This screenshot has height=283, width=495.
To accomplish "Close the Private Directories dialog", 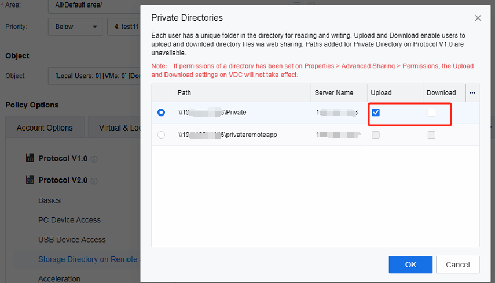I will click(x=478, y=18).
